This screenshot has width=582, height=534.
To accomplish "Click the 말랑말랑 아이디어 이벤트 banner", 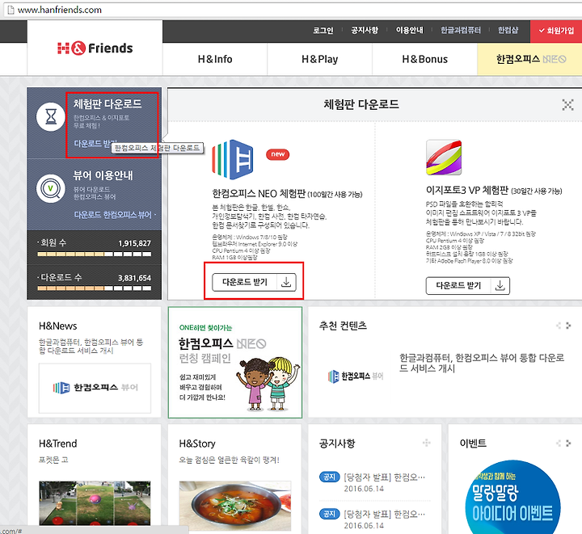I will click(512, 497).
